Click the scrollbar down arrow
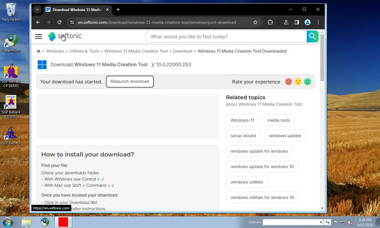The image size is (380, 228). [322, 208]
